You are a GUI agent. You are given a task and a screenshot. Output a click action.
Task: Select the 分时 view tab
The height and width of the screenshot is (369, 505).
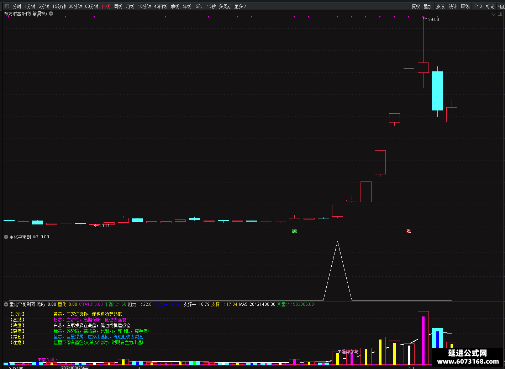(17, 6)
